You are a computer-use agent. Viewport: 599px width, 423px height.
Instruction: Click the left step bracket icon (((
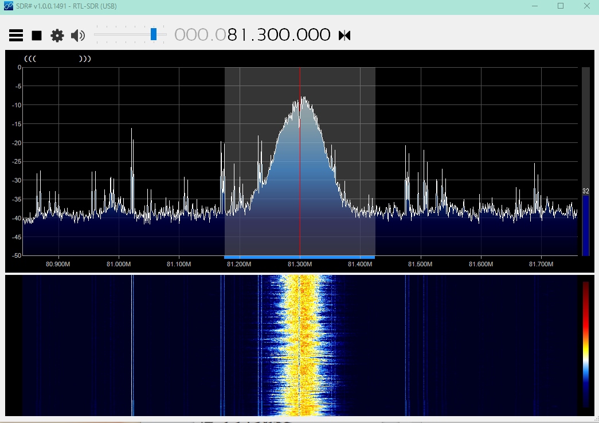click(30, 59)
